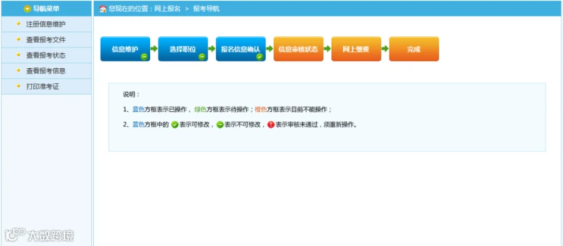This screenshot has height=246, width=563.
Task: Click the green 绿色 word in legend
Action: click(200, 110)
